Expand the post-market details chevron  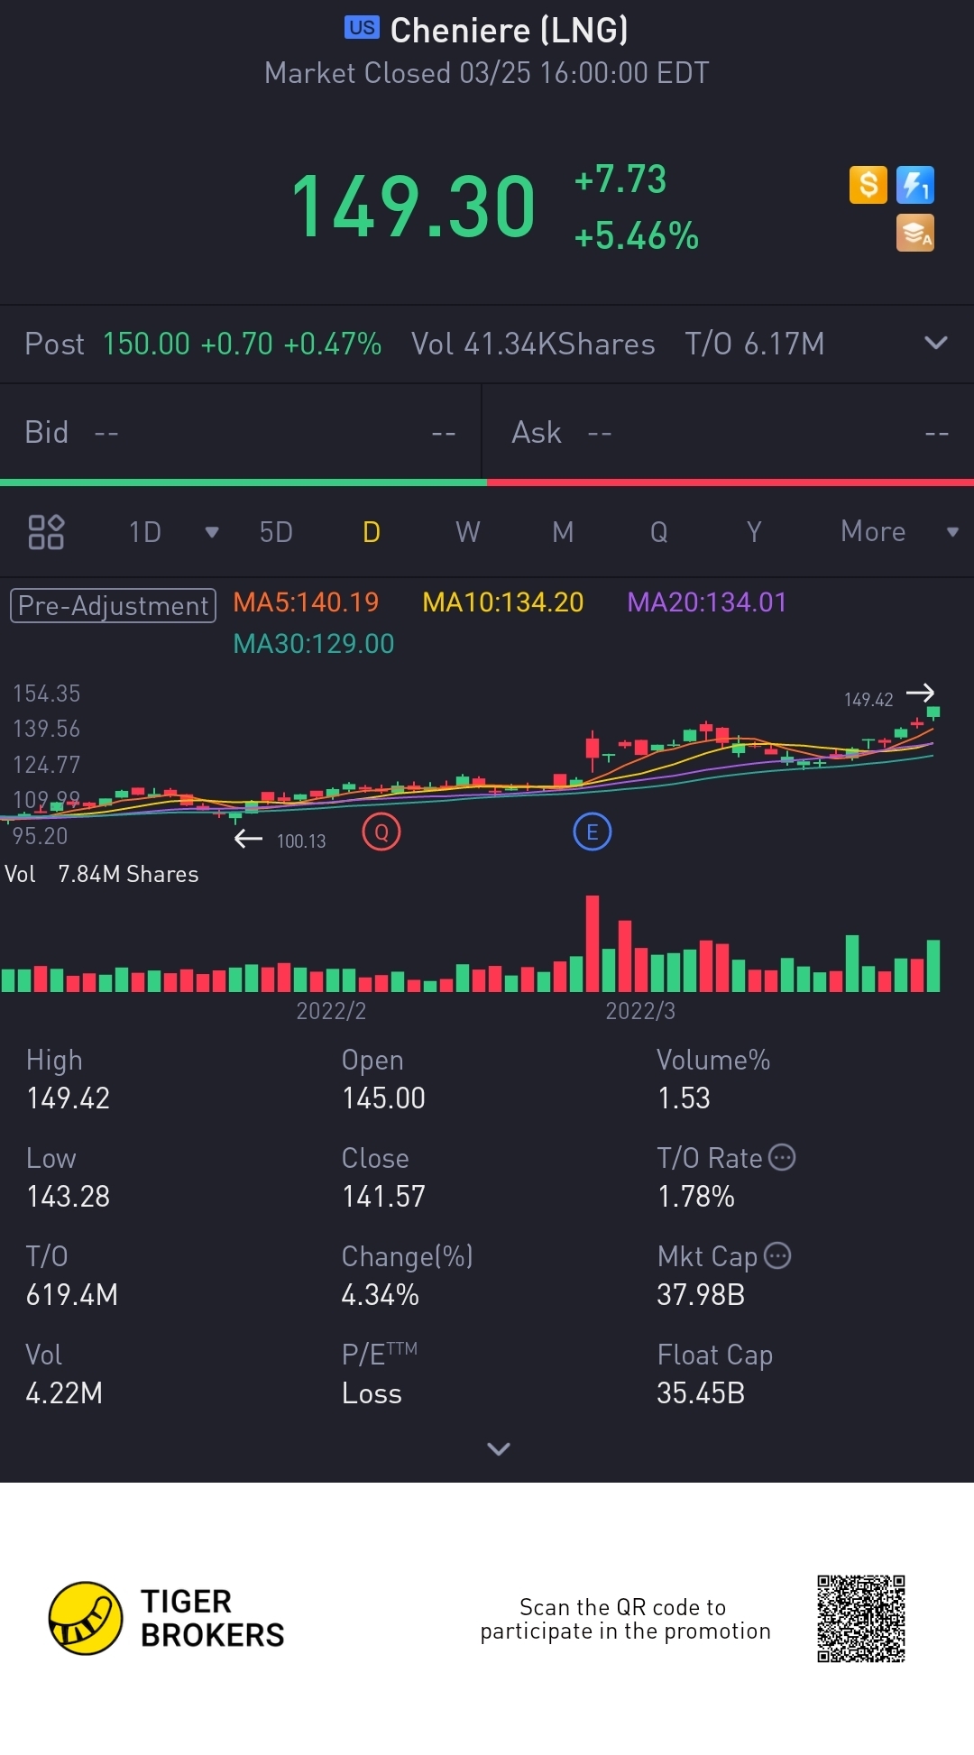(x=936, y=343)
